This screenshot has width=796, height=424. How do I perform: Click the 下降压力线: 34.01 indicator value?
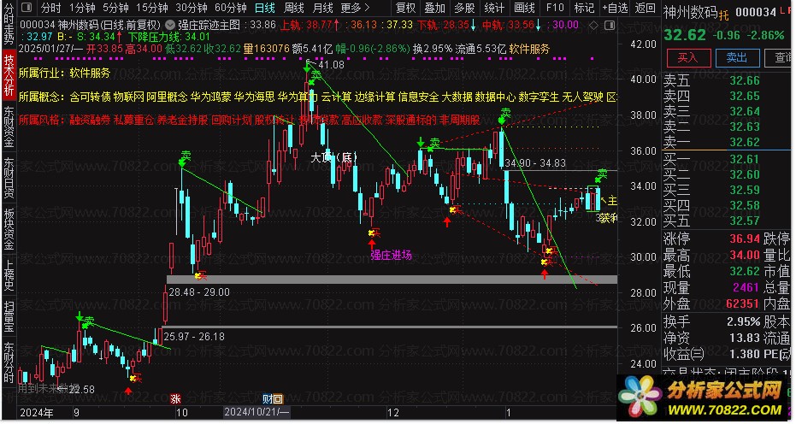pos(169,37)
